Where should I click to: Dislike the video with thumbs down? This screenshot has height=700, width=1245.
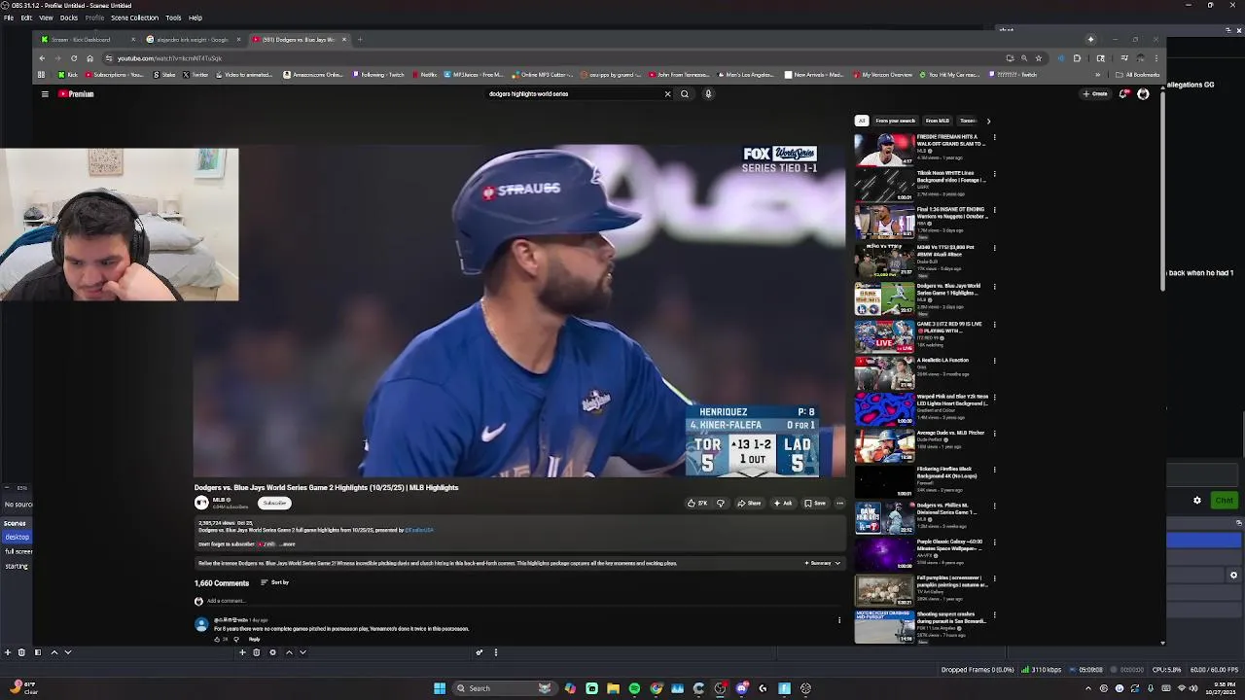pyautogui.click(x=721, y=503)
